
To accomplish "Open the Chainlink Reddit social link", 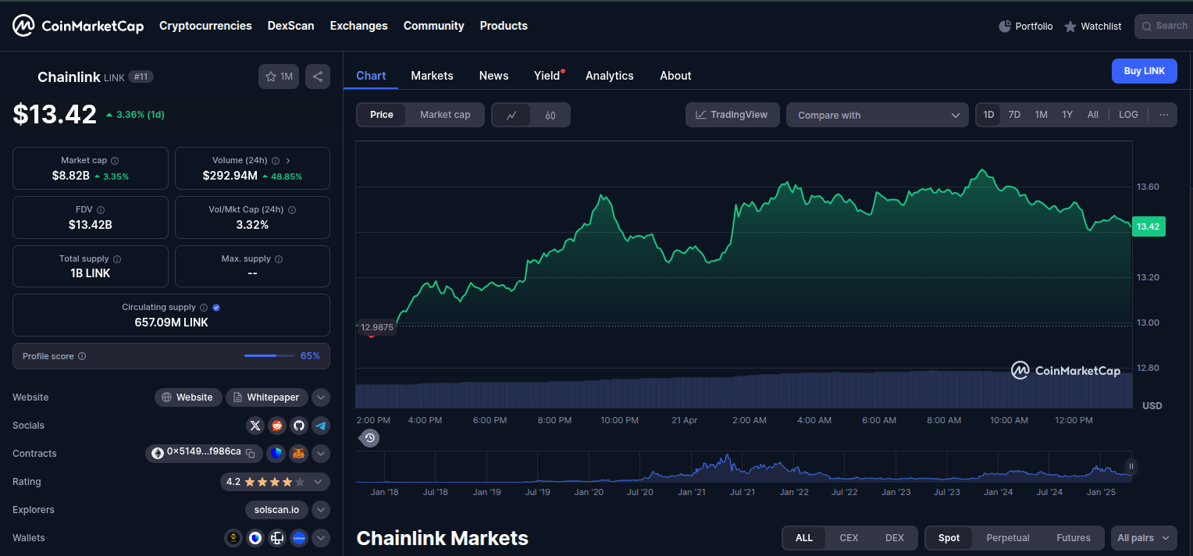I will coord(277,426).
